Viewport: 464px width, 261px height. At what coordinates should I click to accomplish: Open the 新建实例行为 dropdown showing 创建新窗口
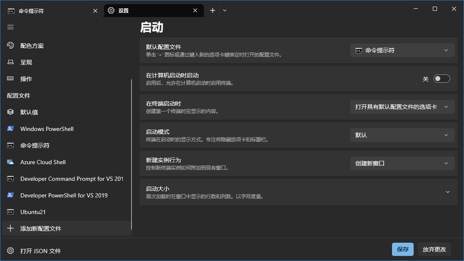pyautogui.click(x=402, y=163)
